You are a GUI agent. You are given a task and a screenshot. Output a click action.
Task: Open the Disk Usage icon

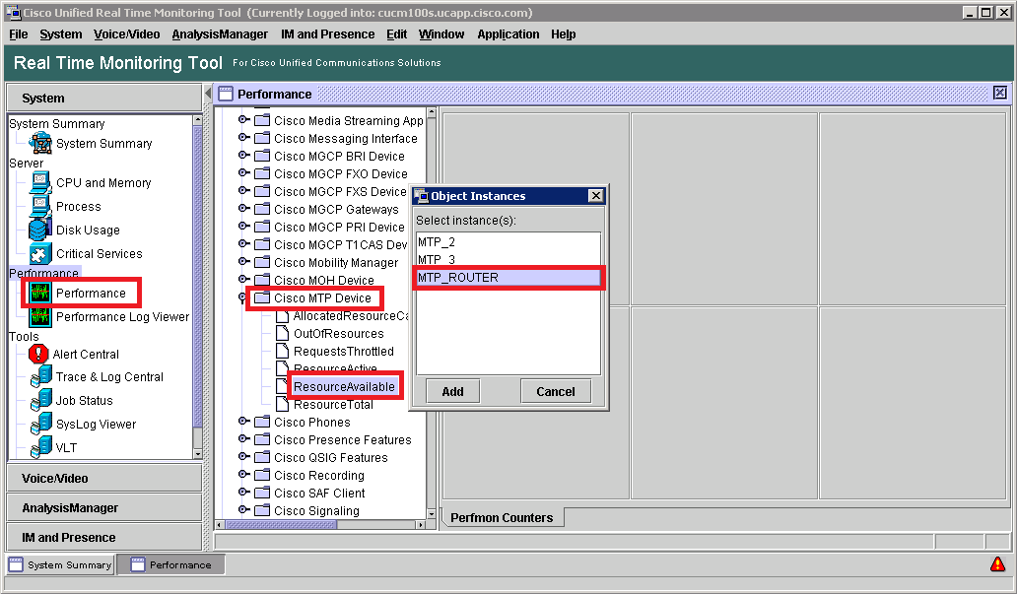(39, 230)
